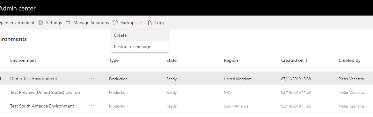The width and height of the screenshot is (373, 117).
Task: Open more options for Test South America Environment
Action: point(92,106)
